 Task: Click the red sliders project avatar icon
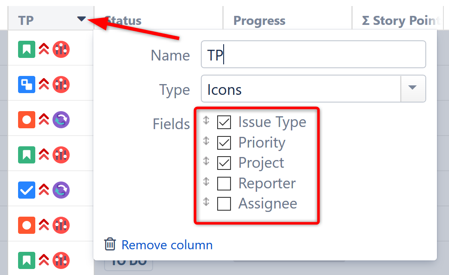click(61, 49)
